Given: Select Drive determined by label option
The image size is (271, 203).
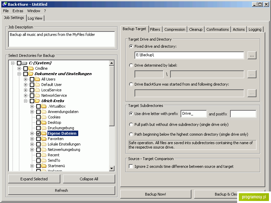Looking at the screenshot, I should point(131,65).
